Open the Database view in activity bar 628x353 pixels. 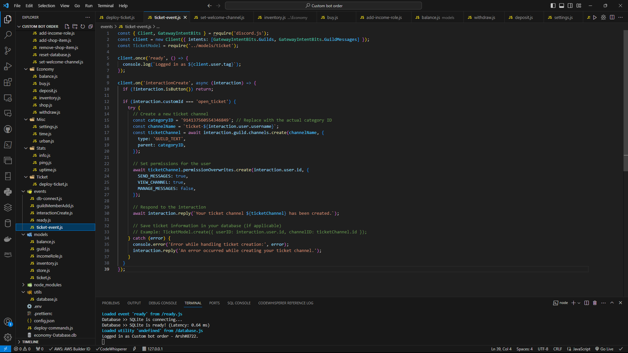click(x=8, y=223)
